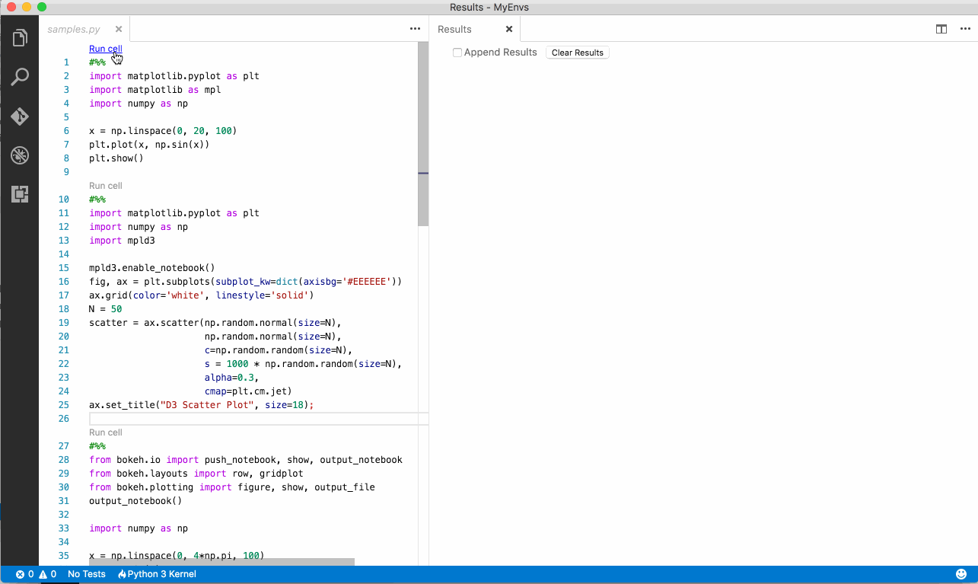
Task: Switch the Python 3 Kernel
Action: (157, 574)
